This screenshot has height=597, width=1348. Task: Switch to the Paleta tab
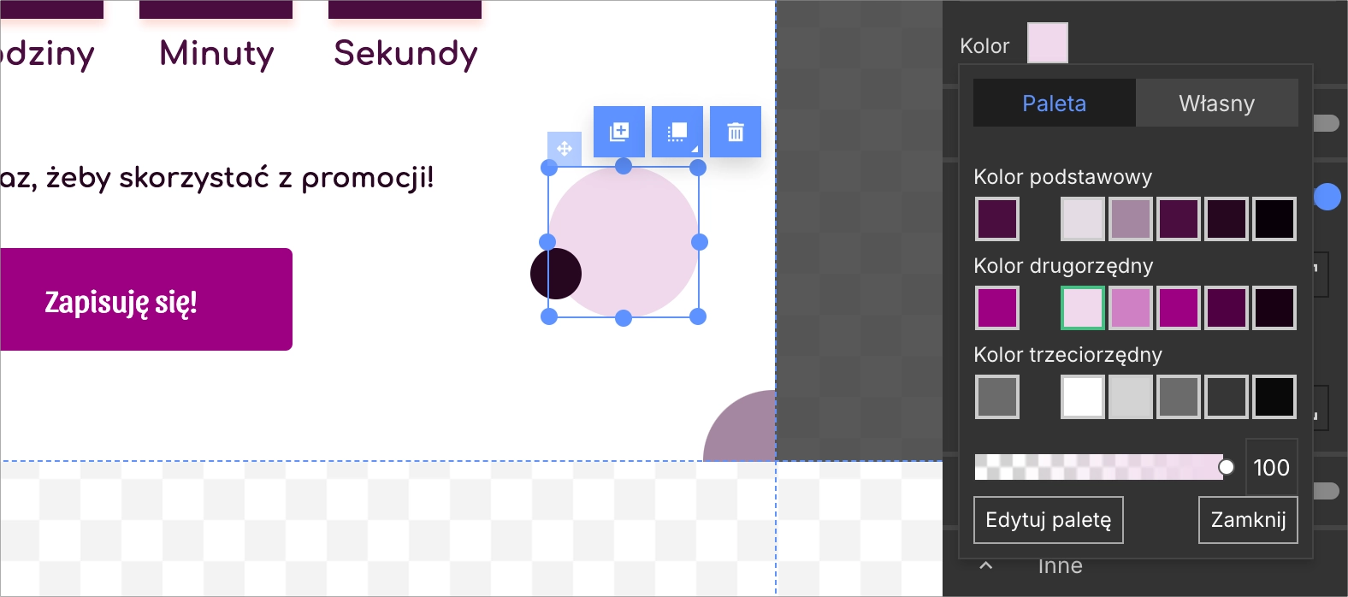point(1054,103)
